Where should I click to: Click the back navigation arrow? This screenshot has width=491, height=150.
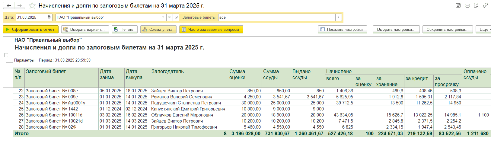[x=9, y=6]
